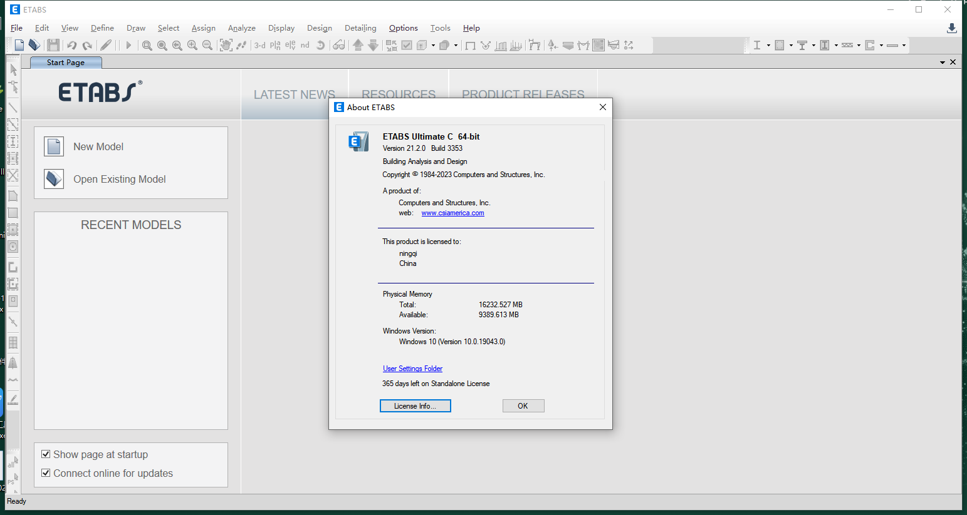Screen dimensions: 967x515
Task: Click the perspective glasses icon
Action: pos(339,45)
